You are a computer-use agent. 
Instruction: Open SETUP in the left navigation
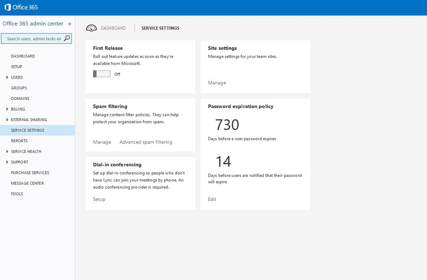click(16, 67)
